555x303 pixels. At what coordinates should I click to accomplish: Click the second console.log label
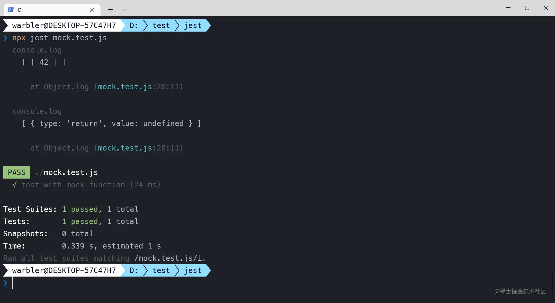37,111
